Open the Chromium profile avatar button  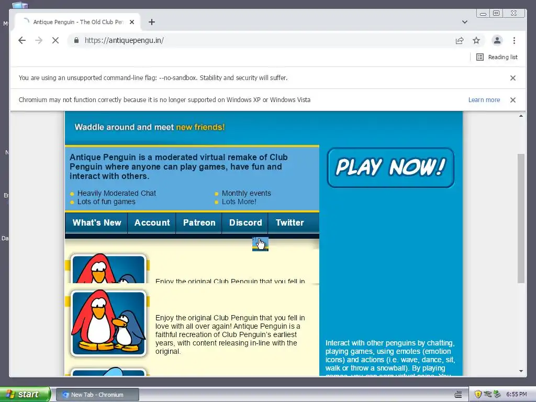(497, 40)
